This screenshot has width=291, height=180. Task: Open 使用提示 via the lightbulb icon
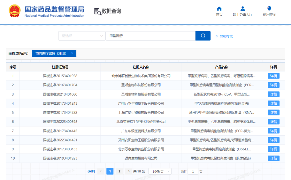(269, 9)
